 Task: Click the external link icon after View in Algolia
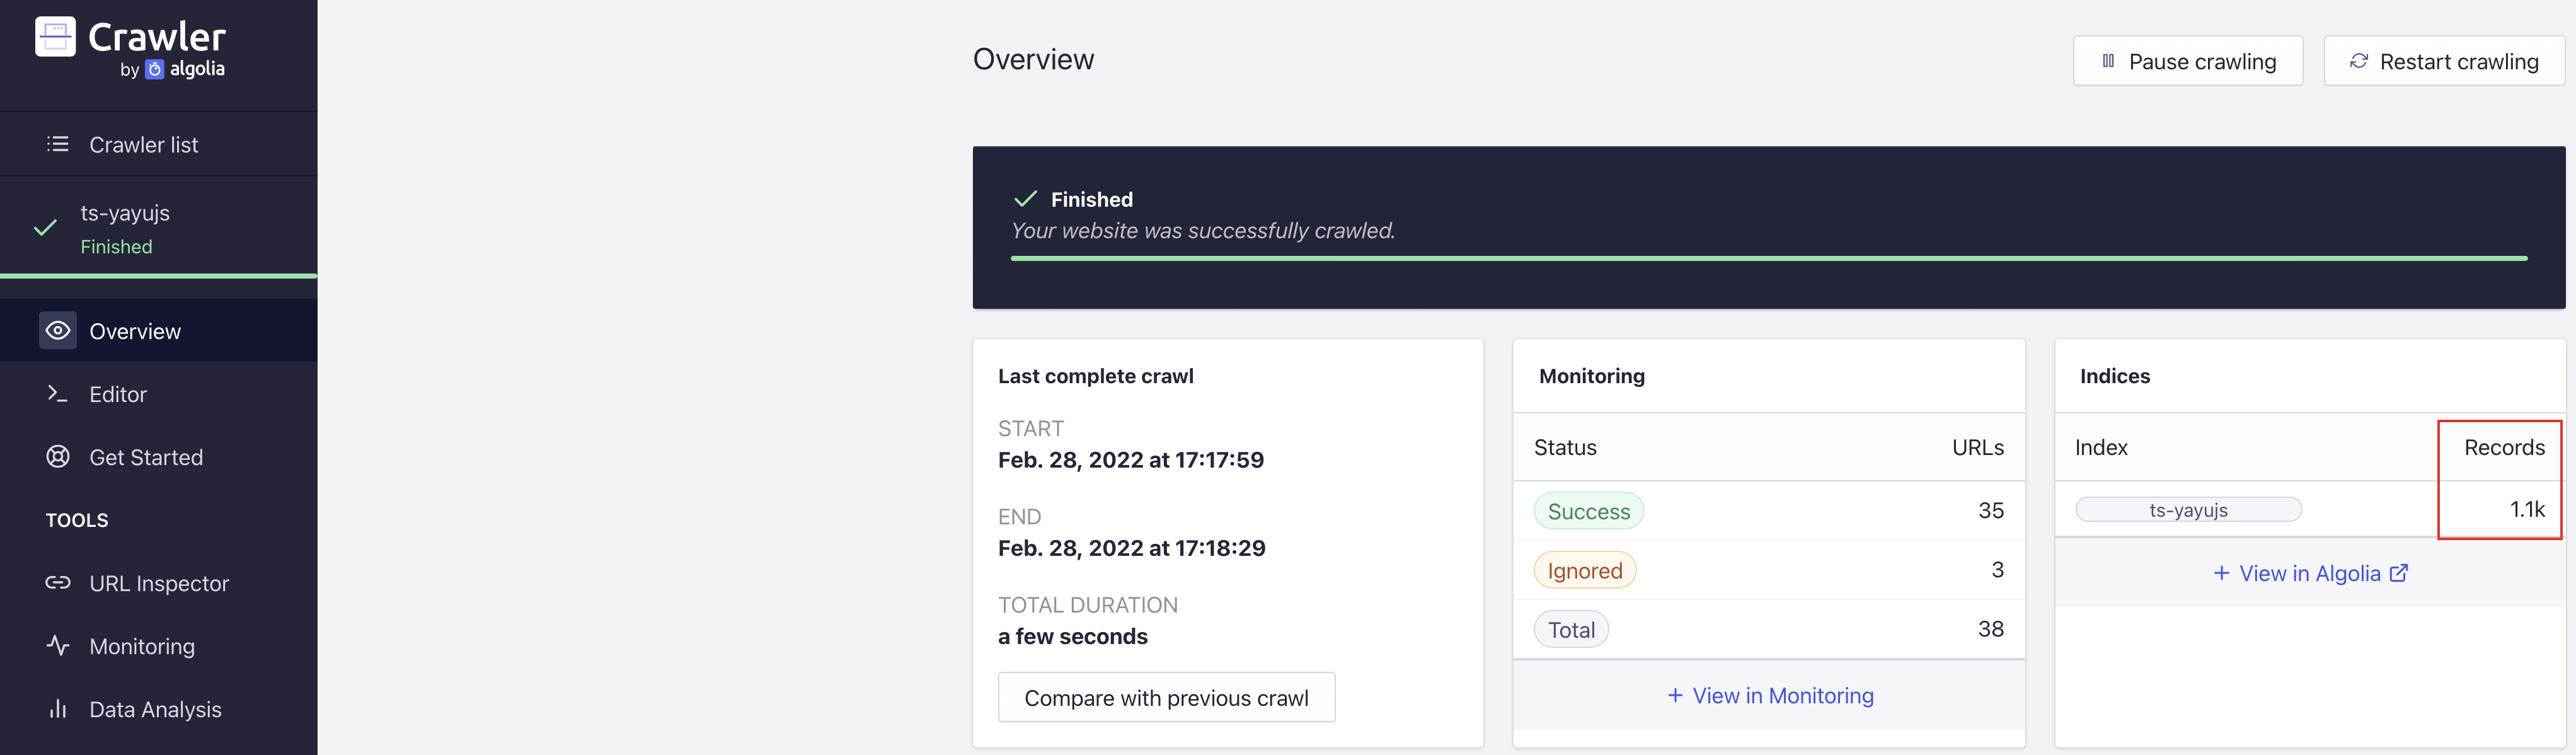coord(2398,573)
